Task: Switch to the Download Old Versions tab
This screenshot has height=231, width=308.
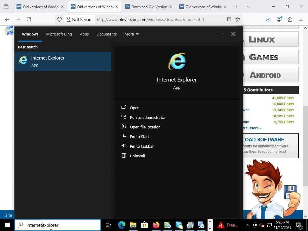Action: (x=149, y=7)
